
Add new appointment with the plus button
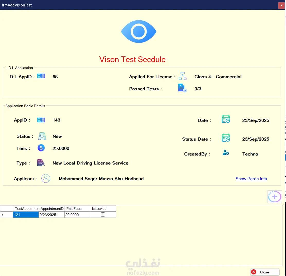tap(274, 197)
